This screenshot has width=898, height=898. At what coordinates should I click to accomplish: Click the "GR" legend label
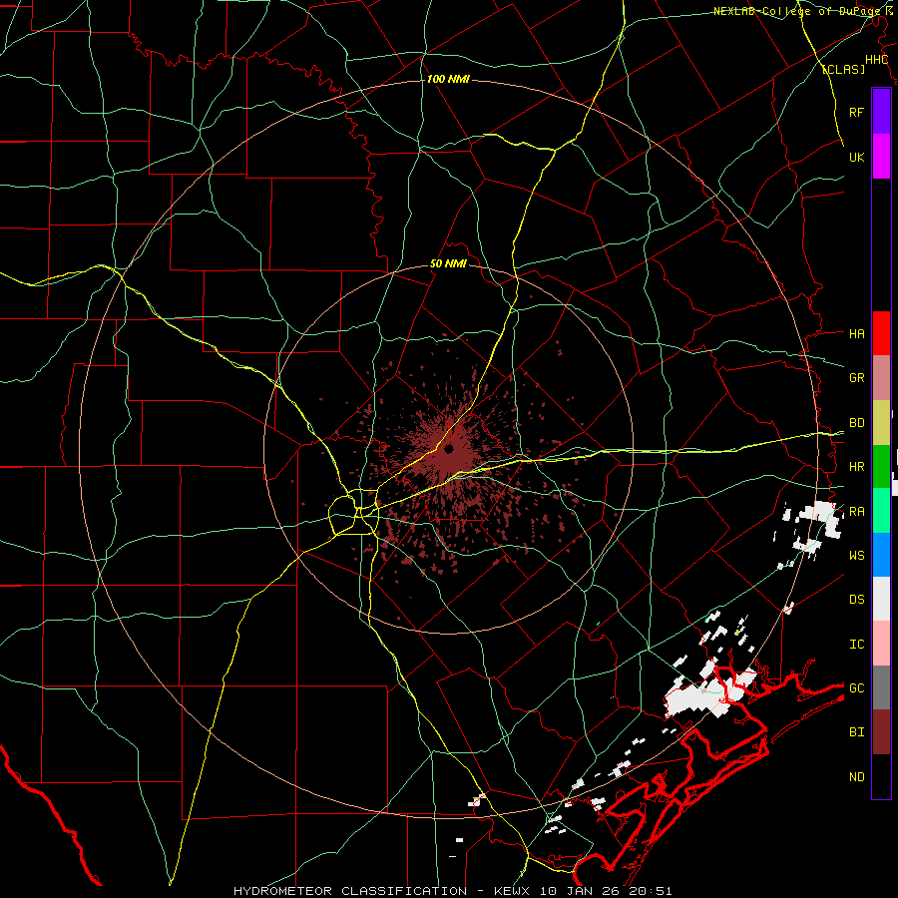856,378
